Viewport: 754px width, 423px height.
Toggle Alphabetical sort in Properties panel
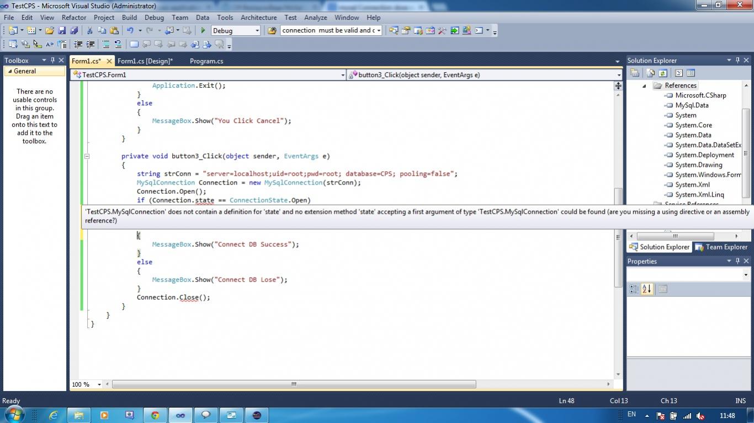pyautogui.click(x=647, y=289)
